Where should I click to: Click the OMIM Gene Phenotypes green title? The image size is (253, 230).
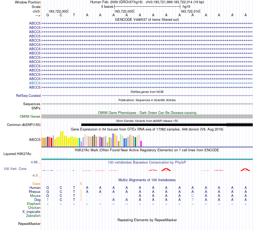pyautogui.click(x=147, y=113)
